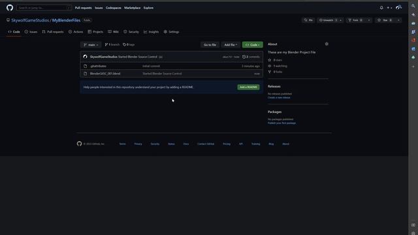Open the Pricing footer link

tap(227, 144)
